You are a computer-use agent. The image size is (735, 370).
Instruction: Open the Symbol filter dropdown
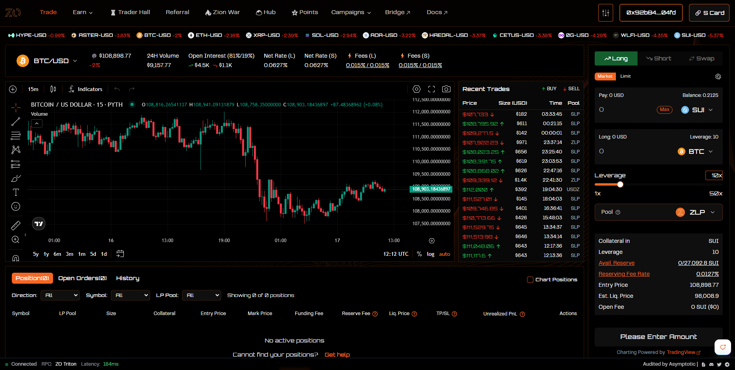pos(130,295)
